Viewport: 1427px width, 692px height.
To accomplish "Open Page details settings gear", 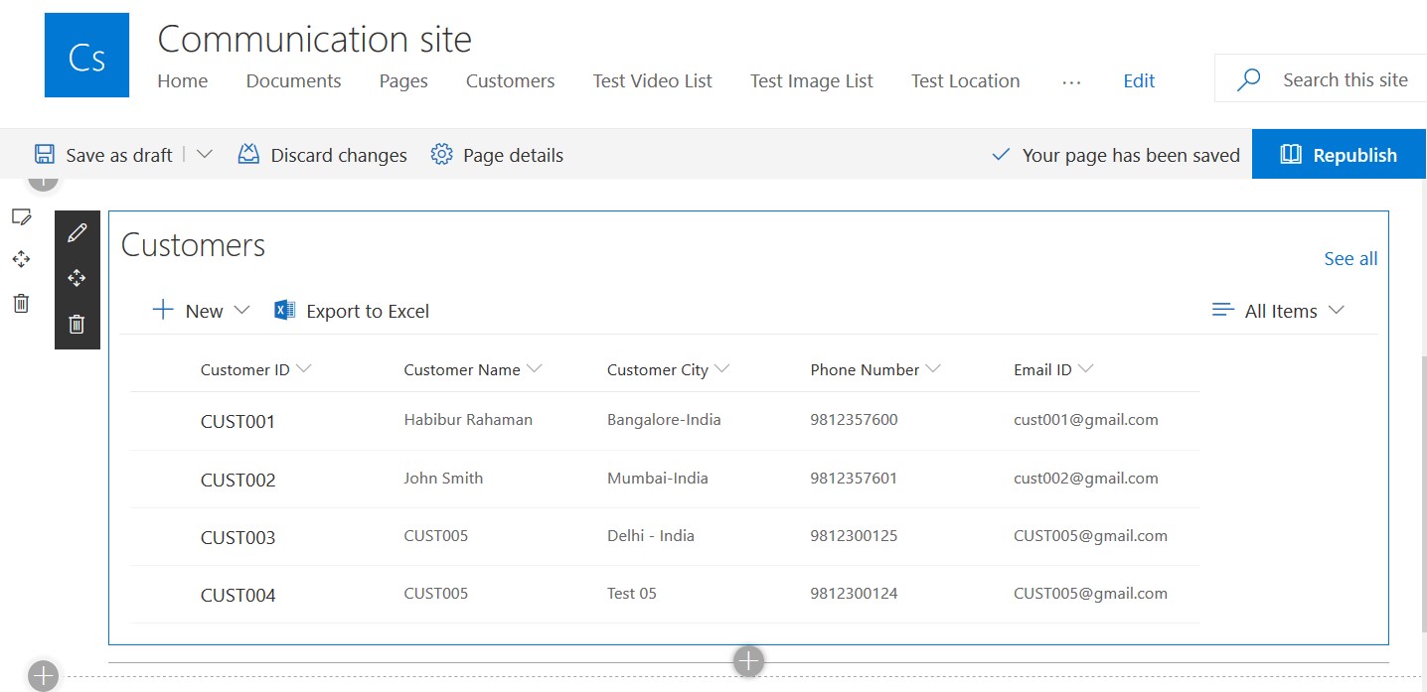I will pos(440,154).
